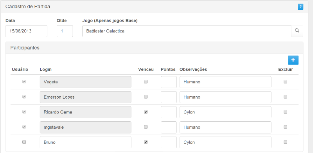Screen dimensions: 313x153
Task: Mark Excluir checkbox for Bruno
Action: (x=286, y=142)
